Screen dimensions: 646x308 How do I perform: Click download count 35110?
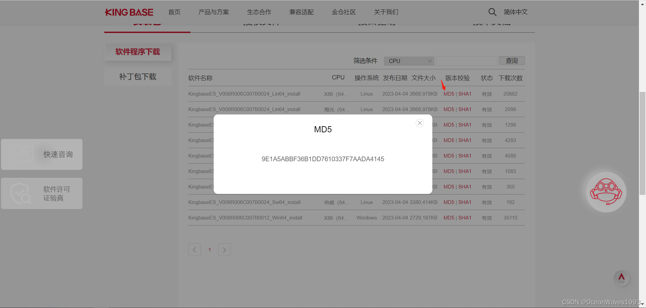[510, 218]
